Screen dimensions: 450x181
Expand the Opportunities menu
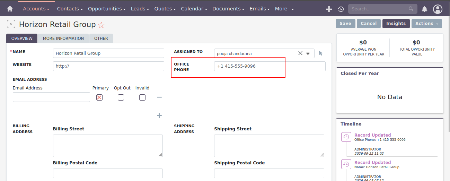coord(107,9)
